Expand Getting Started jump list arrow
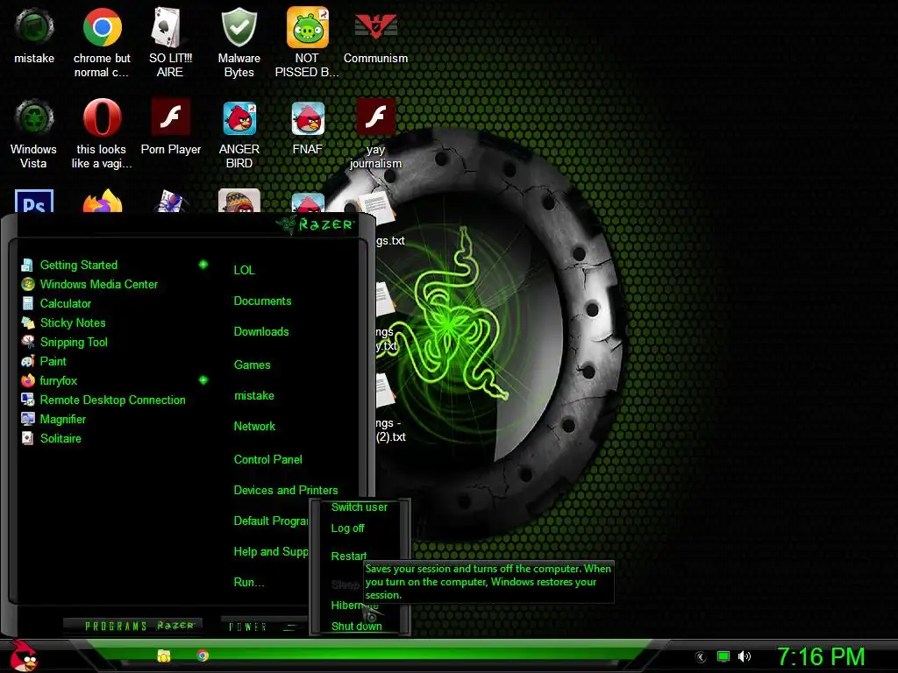This screenshot has height=673, width=898. [203, 265]
